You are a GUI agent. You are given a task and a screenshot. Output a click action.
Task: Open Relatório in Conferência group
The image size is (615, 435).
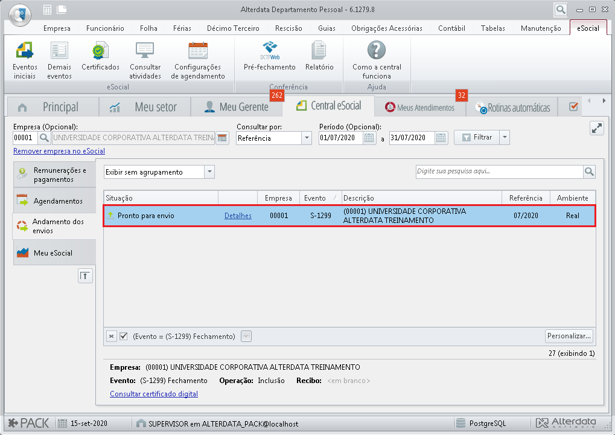[x=319, y=56]
